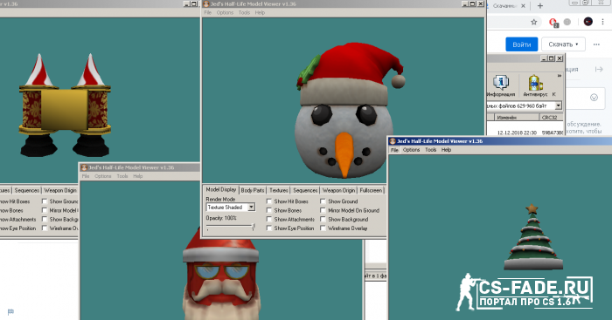Click the emoji smiley icon
This screenshot has height=320, width=612.
(594, 98)
